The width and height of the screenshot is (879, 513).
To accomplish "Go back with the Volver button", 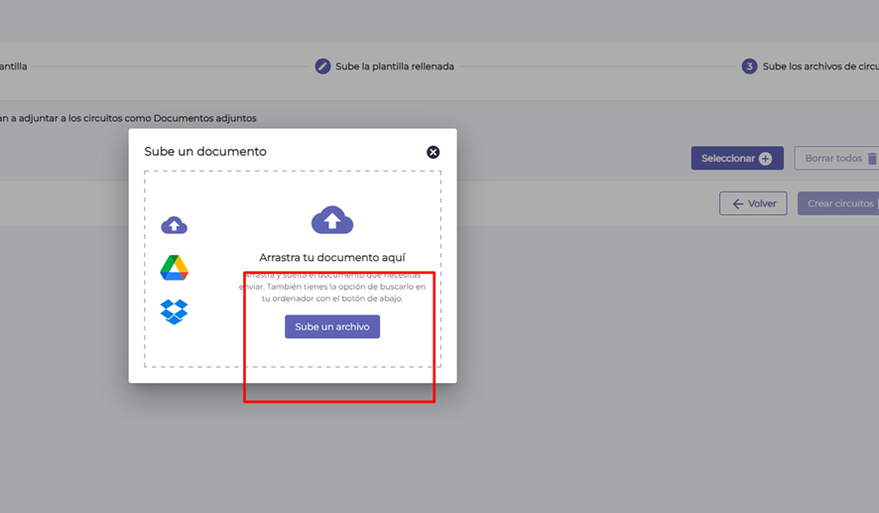I will click(x=753, y=203).
